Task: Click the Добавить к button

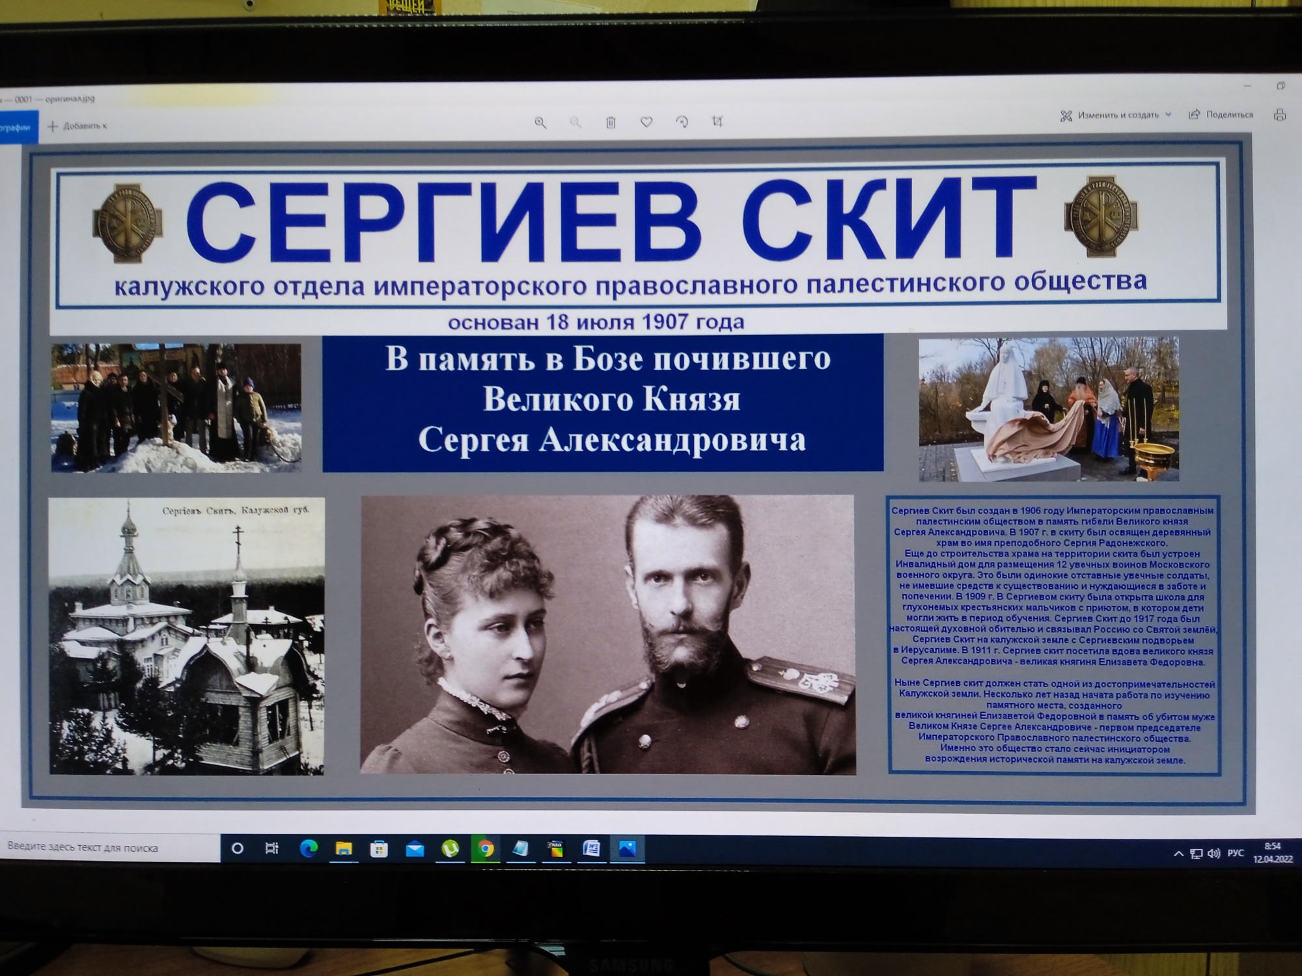Action: 77,126
